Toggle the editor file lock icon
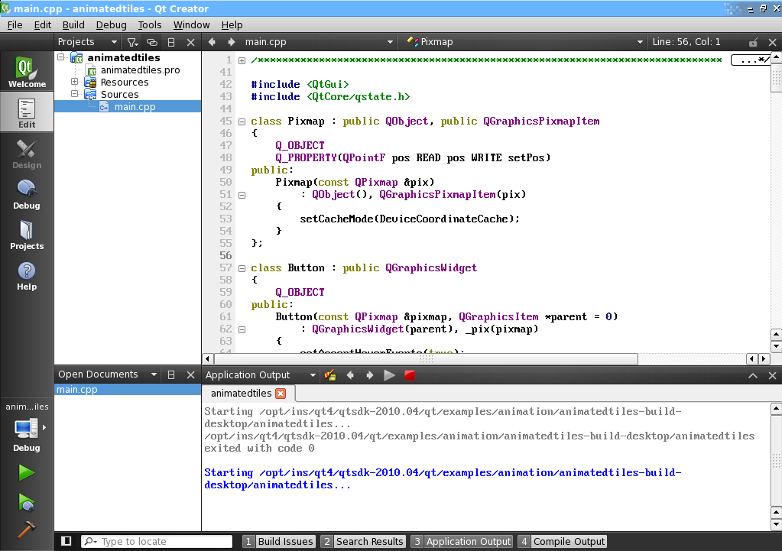The height and width of the screenshot is (551, 782). [753, 42]
